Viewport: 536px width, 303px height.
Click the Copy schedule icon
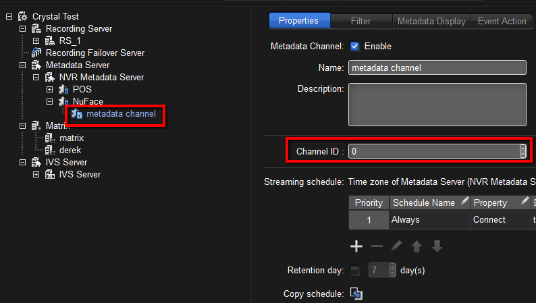(x=356, y=294)
